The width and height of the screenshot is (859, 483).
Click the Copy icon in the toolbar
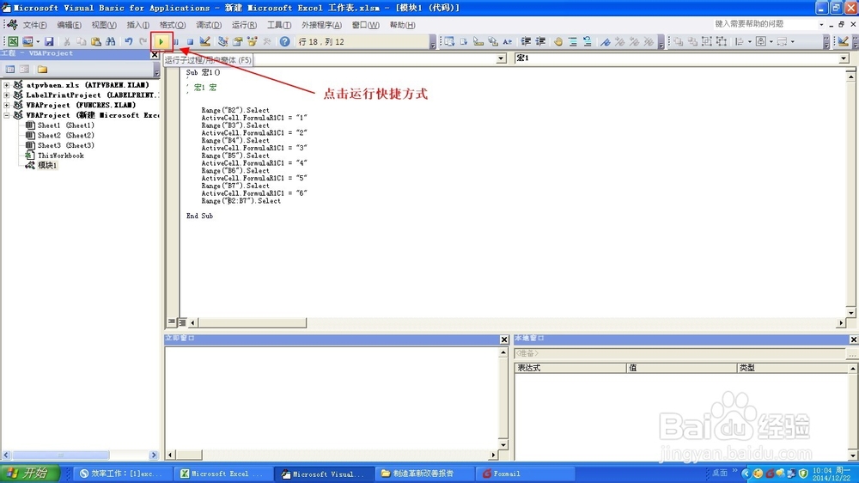pos(81,41)
